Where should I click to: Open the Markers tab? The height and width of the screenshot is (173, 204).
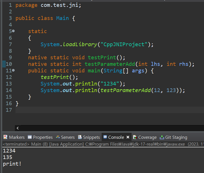click(x=14, y=137)
